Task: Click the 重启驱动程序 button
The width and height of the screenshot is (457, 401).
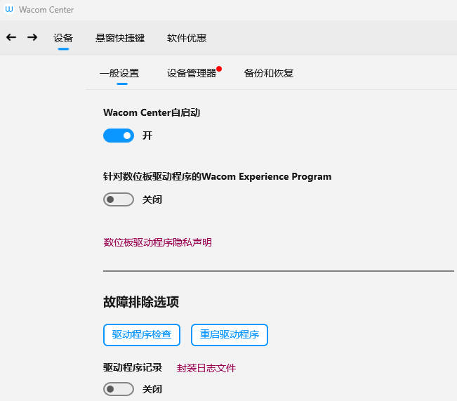Action: [230, 335]
